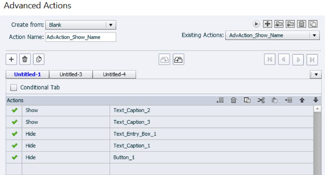Add a new decision tab with plus button
Viewport: 325px width, 175px height.
(x=11, y=59)
